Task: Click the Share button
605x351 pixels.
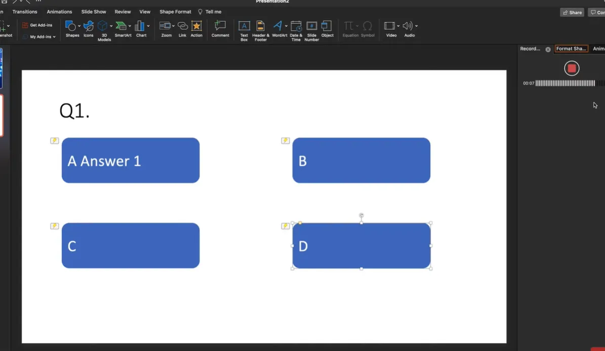Action: point(572,13)
